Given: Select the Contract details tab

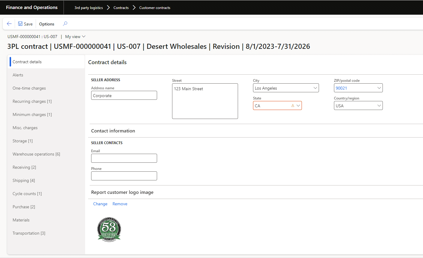Looking at the screenshot, I should [x=46, y=62].
